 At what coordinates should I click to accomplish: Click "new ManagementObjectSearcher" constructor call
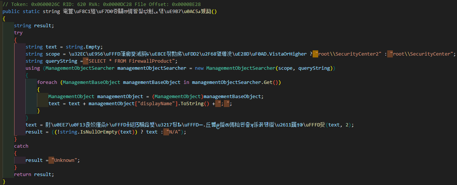235,68
